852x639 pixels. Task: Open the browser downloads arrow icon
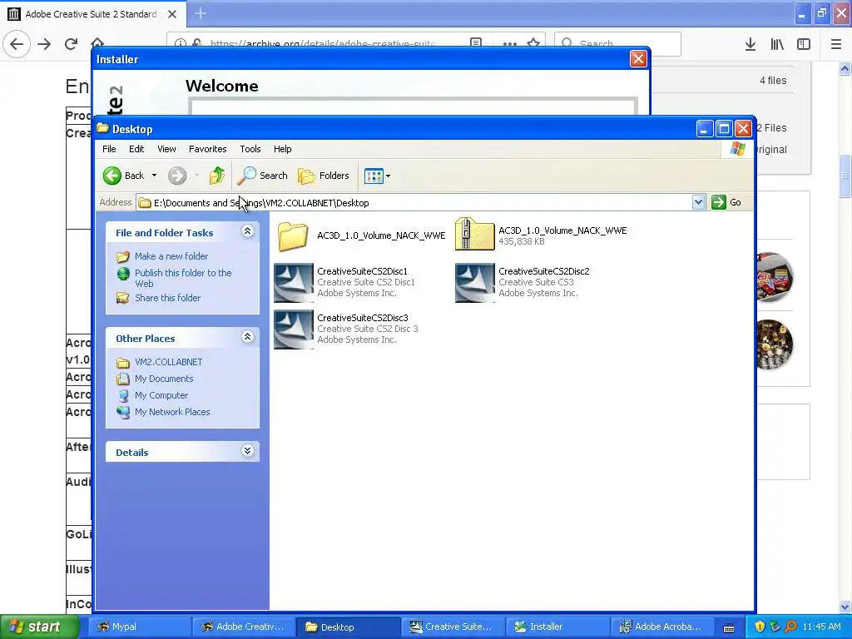pyautogui.click(x=750, y=44)
